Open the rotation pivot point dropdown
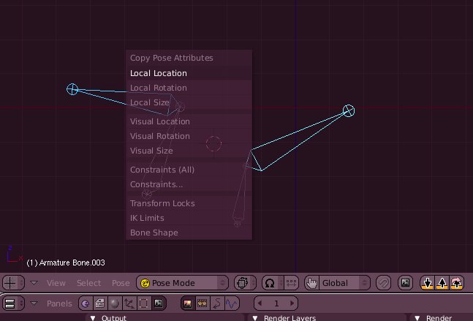This screenshot has width=473, height=321. (273, 283)
